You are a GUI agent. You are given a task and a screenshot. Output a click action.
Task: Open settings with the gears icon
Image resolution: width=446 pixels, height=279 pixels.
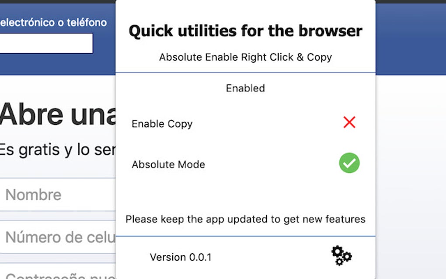pos(341,255)
